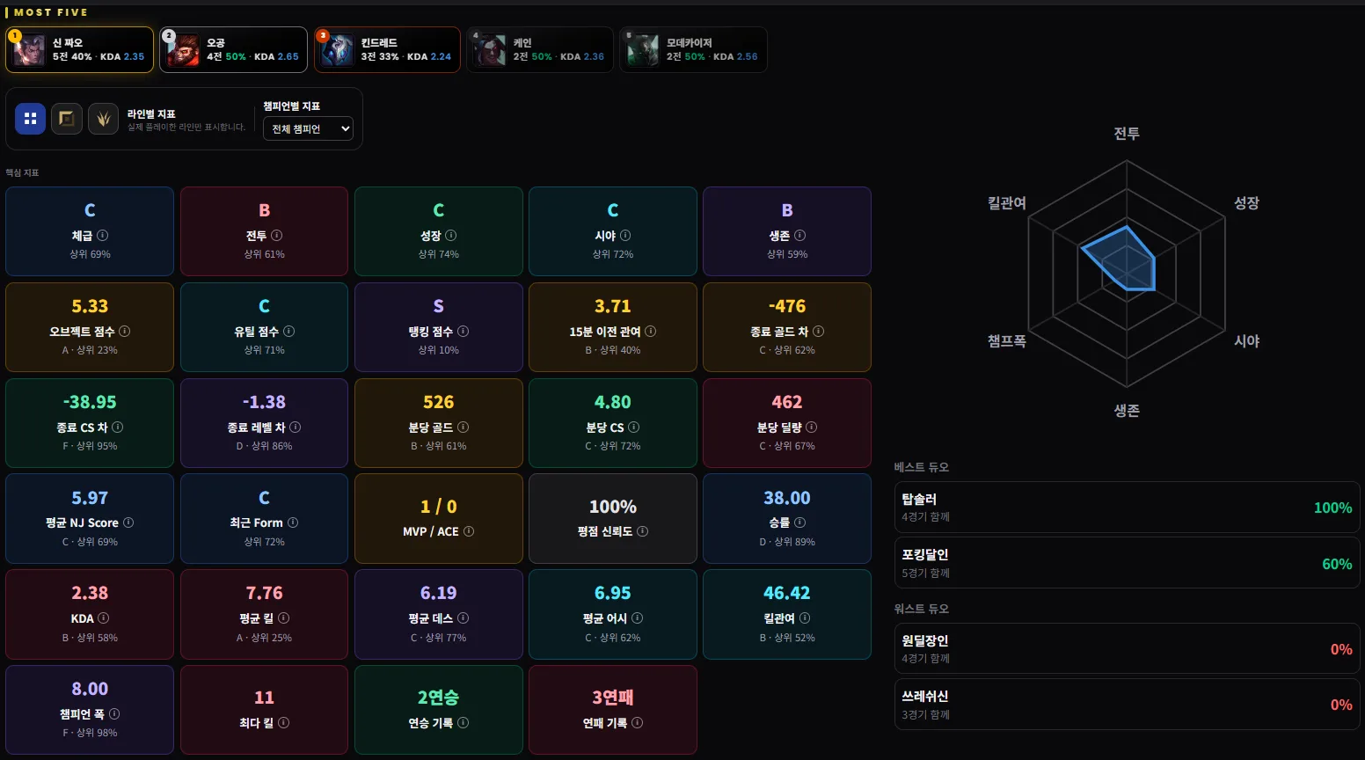Open the 전체 챔피언 dropdown
The height and width of the screenshot is (760, 1365).
coord(308,128)
